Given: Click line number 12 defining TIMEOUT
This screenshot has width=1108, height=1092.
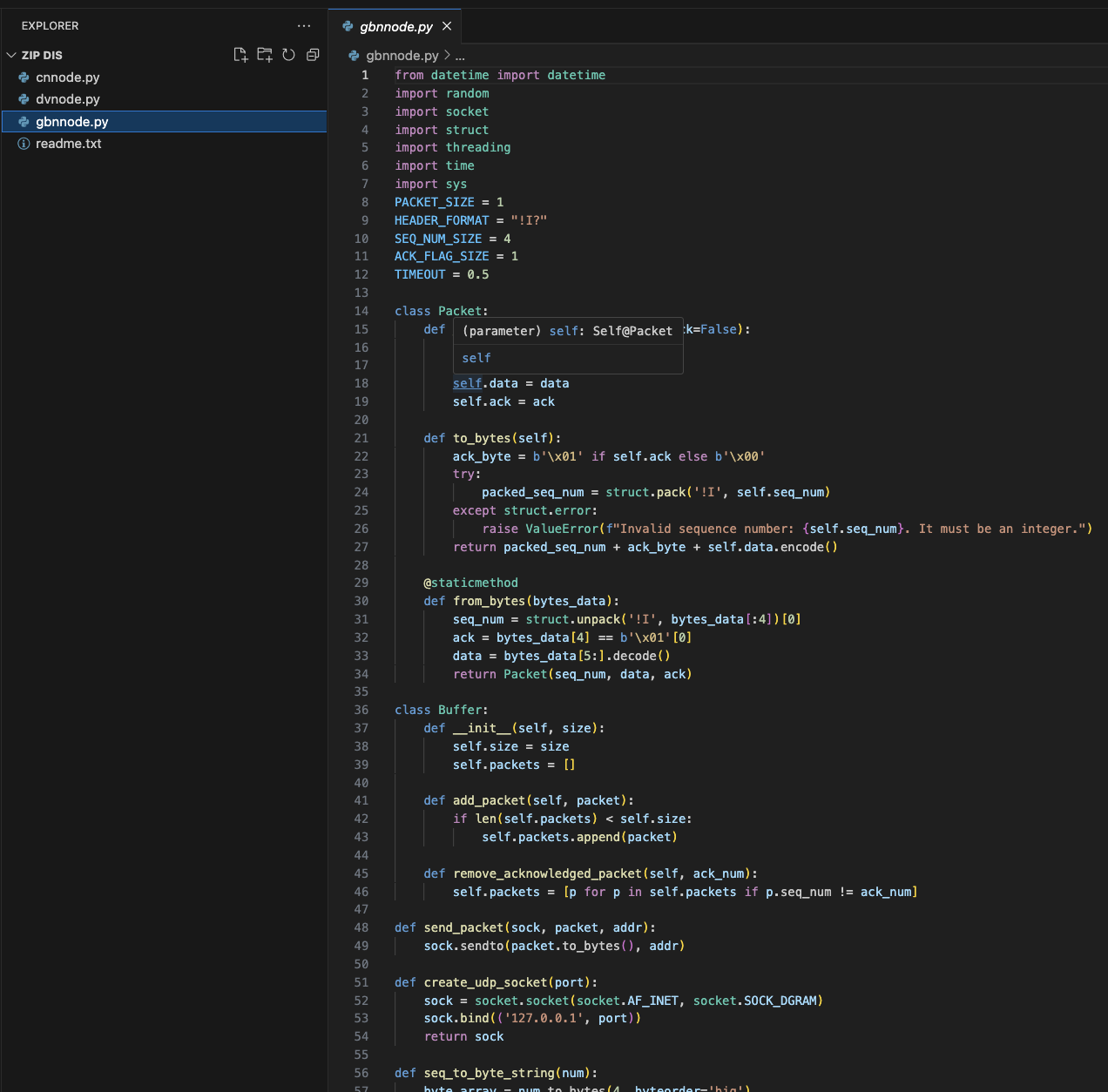Looking at the screenshot, I should [x=361, y=273].
